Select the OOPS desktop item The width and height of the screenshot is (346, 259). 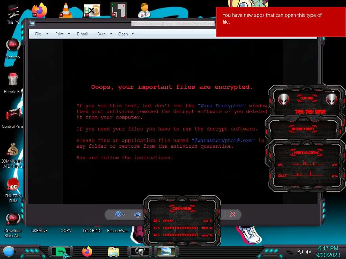click(66, 230)
